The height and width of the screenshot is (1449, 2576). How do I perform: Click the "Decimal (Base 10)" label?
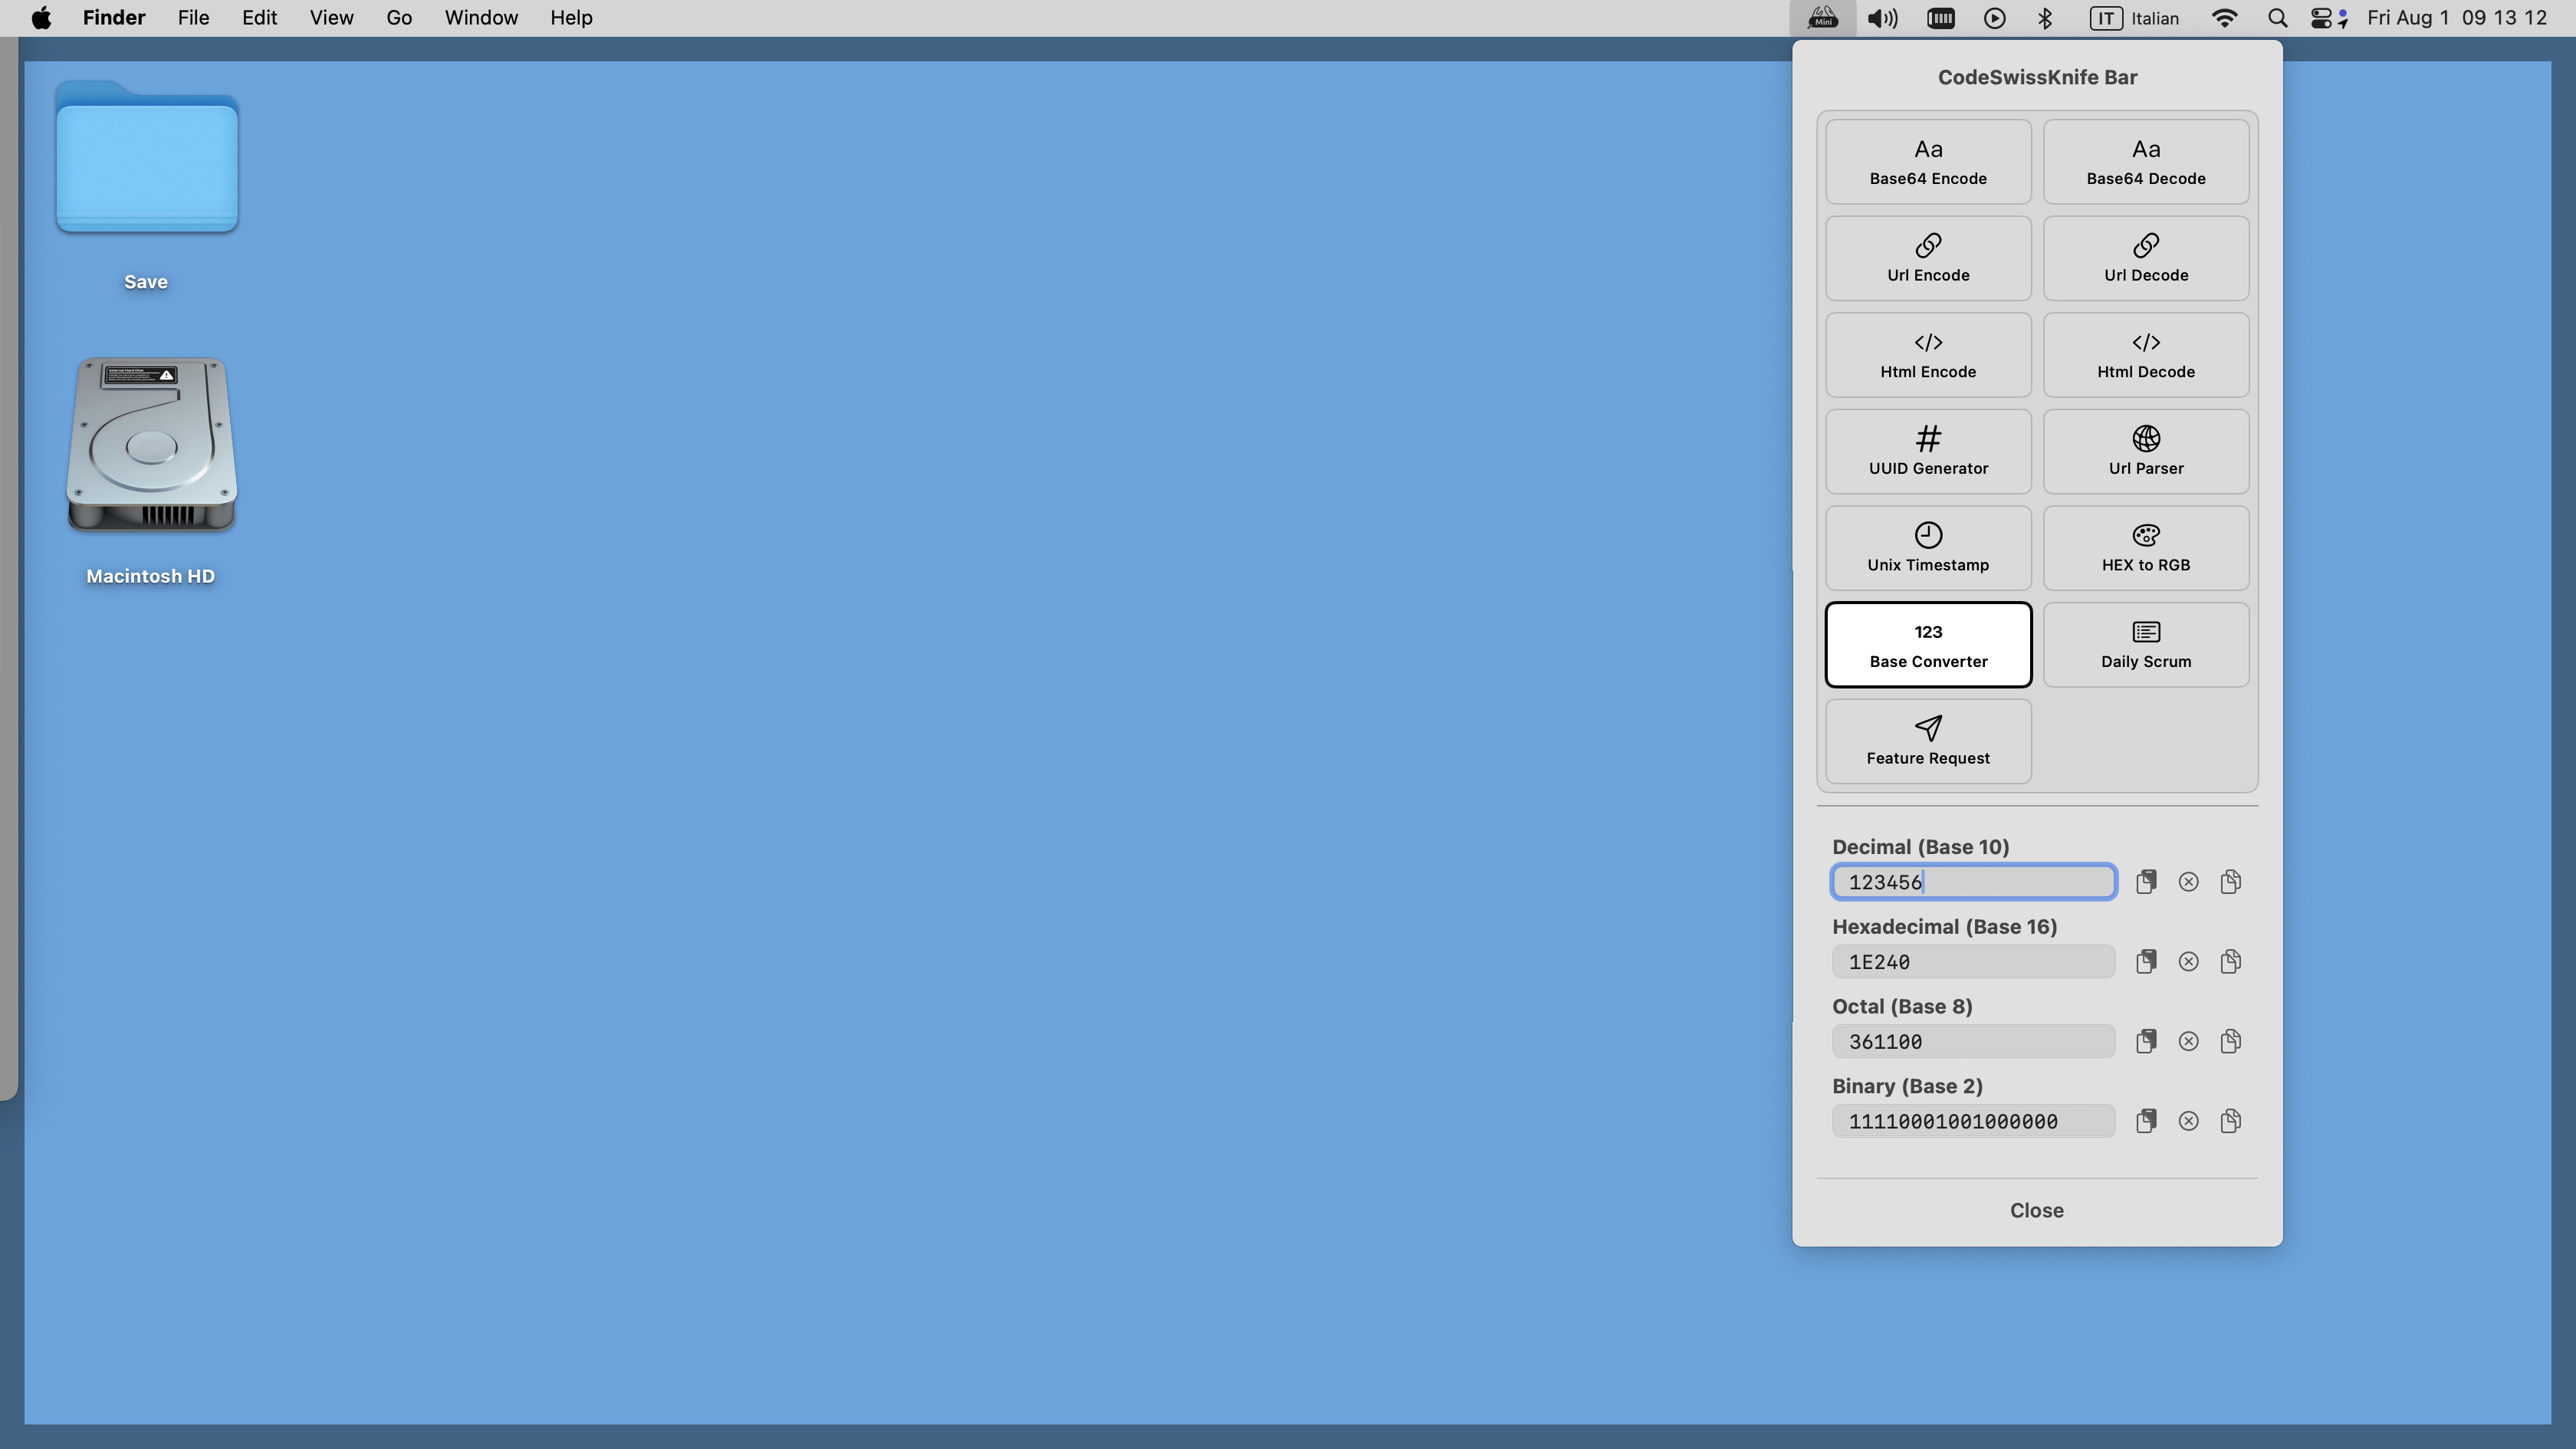pyautogui.click(x=1920, y=847)
